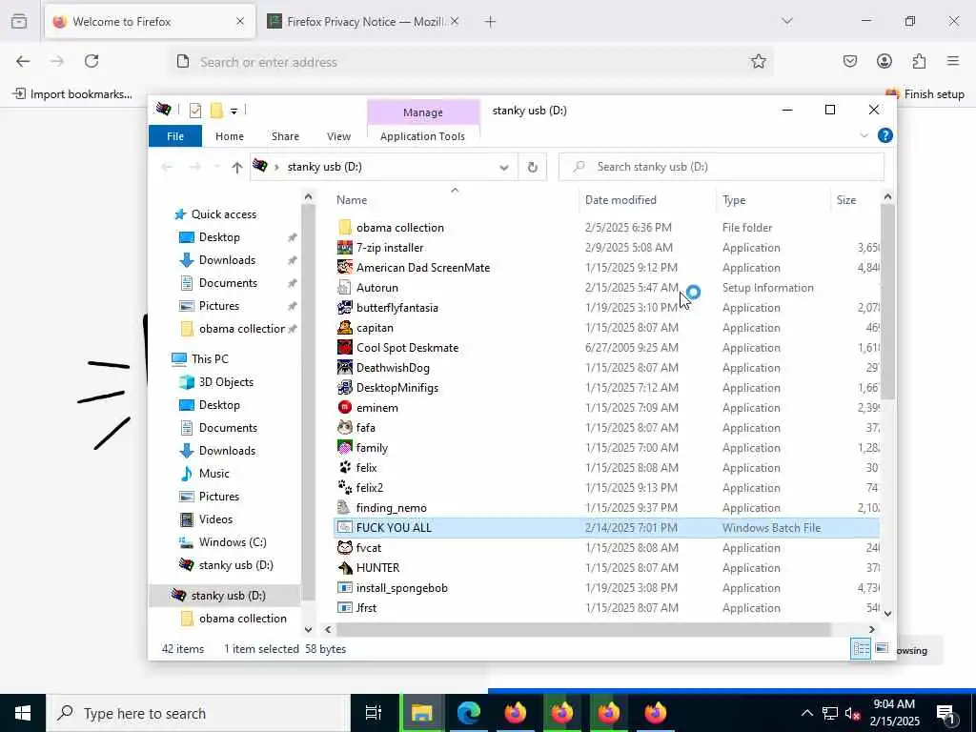Viewport: 976px width, 732px height.
Task: Click the Cool Spot Deskmate icon
Action: tap(345, 347)
